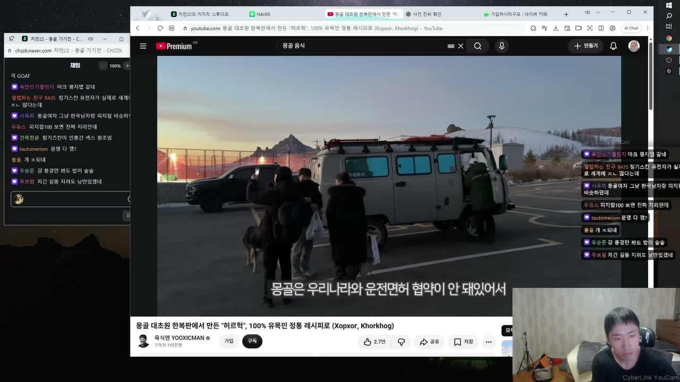The height and width of the screenshot is (382, 680).
Task: Go to YouTube Premium home logo
Action: [174, 46]
